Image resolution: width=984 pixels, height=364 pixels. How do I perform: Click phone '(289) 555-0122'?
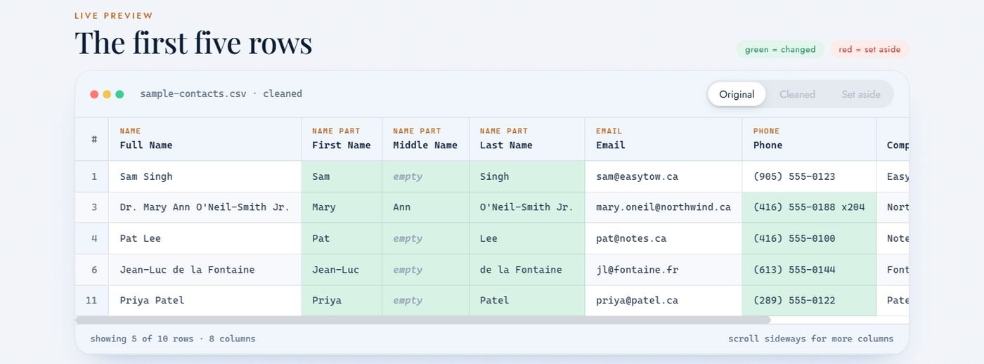(x=809, y=300)
